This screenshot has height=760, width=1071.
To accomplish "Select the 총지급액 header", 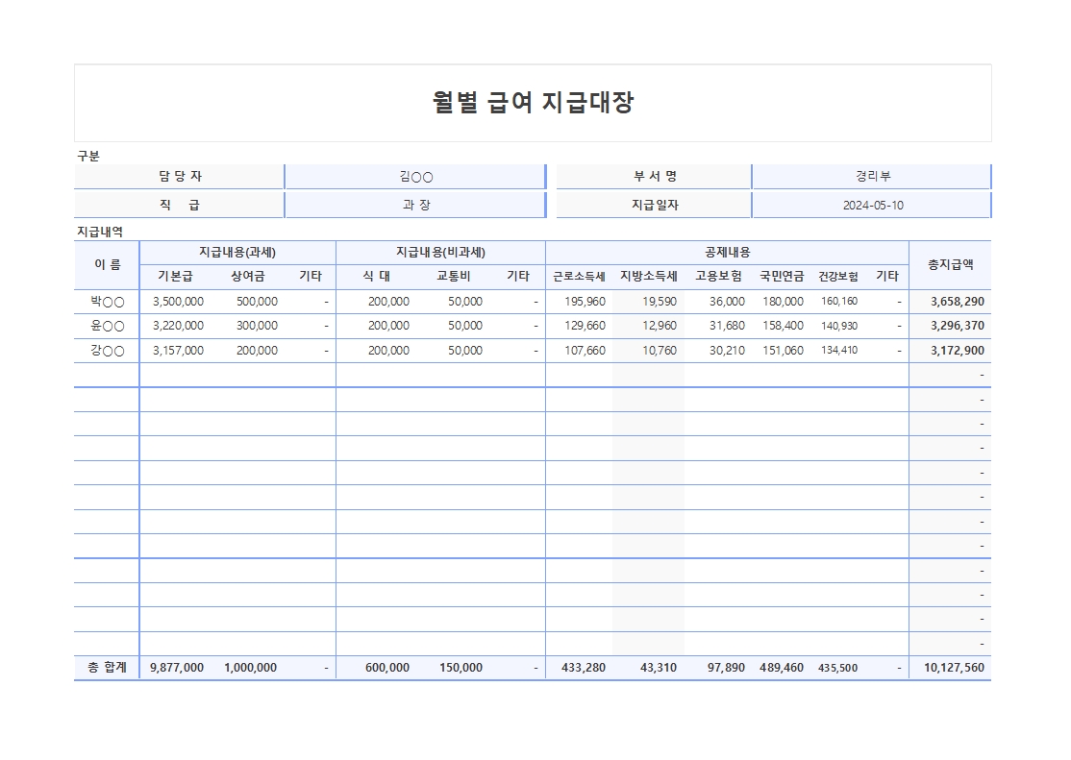I will tap(950, 265).
